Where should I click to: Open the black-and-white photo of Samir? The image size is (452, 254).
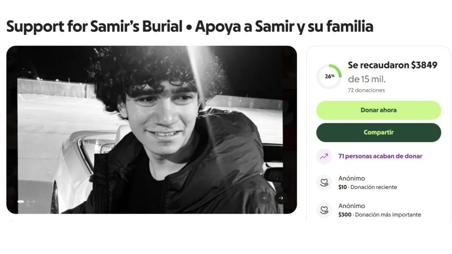[x=151, y=130]
